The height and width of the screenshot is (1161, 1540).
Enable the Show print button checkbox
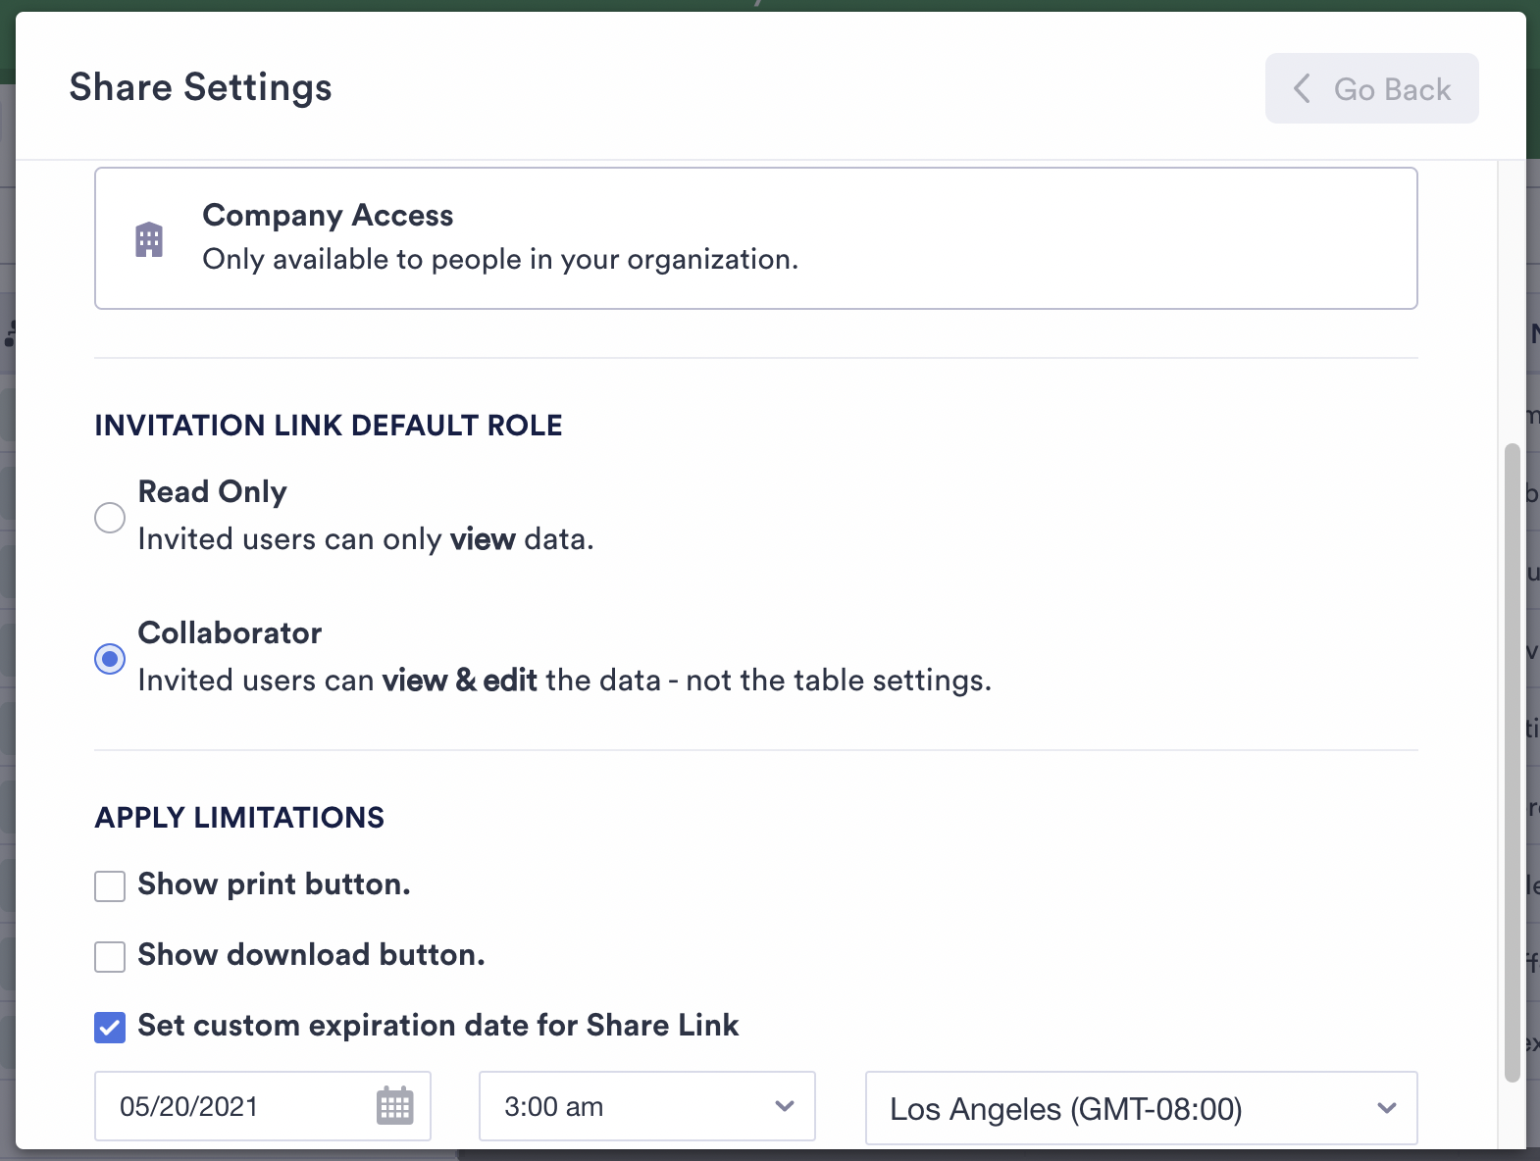point(110,885)
